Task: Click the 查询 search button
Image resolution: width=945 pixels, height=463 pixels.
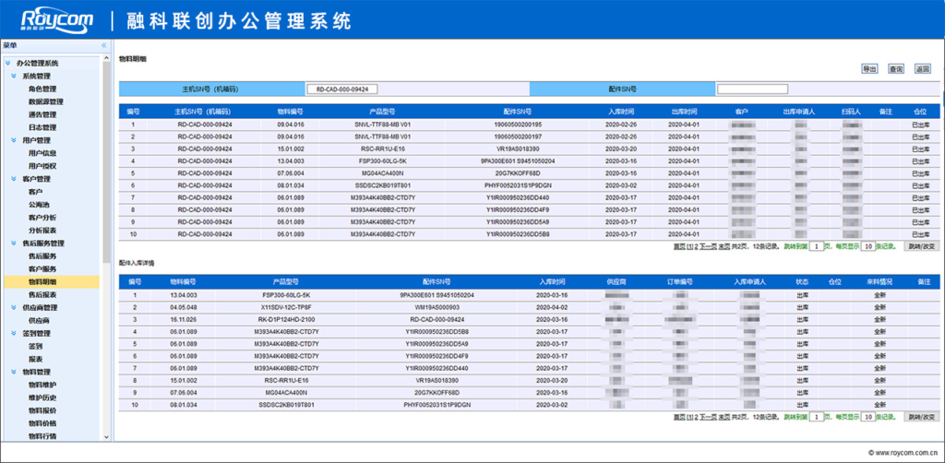Action: click(x=895, y=69)
